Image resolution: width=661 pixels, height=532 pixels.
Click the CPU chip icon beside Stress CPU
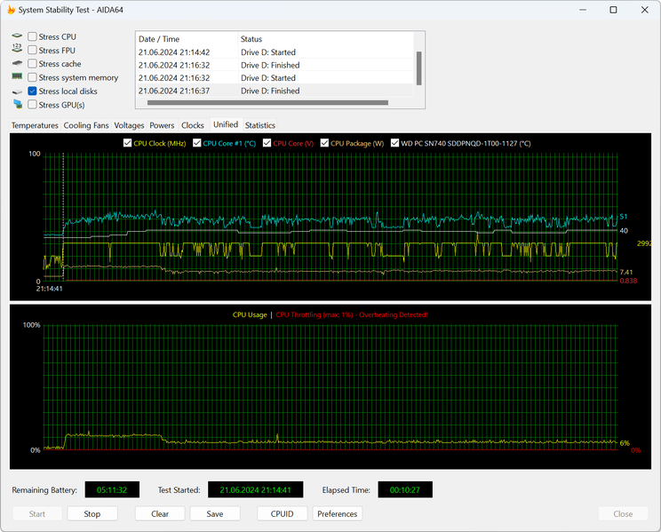tap(17, 37)
